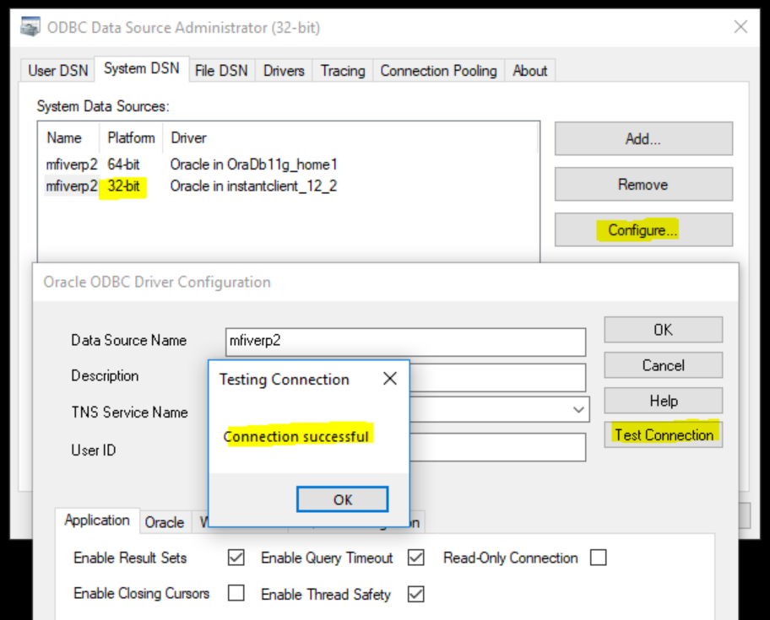Switch to the Tracing tab
This screenshot has height=620, width=770.
coord(342,71)
